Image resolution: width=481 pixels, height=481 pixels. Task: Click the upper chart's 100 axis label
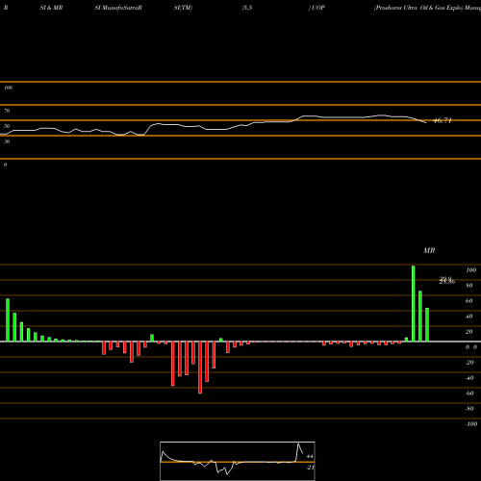(x=8, y=88)
